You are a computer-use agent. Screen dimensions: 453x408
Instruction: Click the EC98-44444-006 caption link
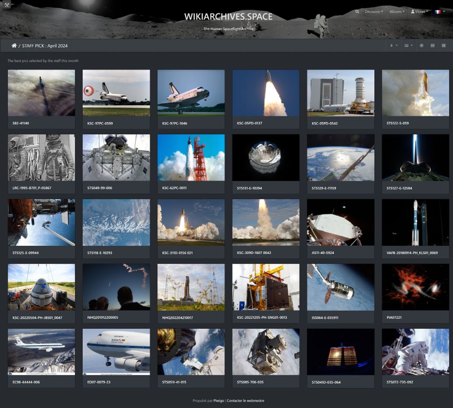(x=26, y=382)
